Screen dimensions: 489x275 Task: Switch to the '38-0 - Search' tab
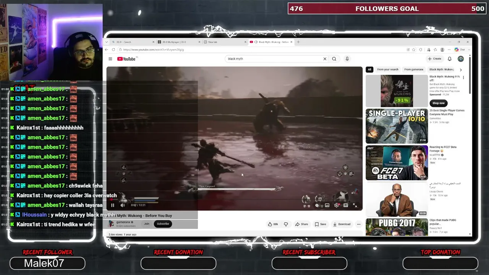(x=133, y=42)
